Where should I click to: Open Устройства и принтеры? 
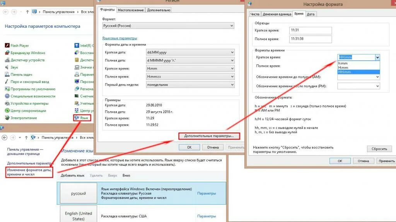pos(27,103)
